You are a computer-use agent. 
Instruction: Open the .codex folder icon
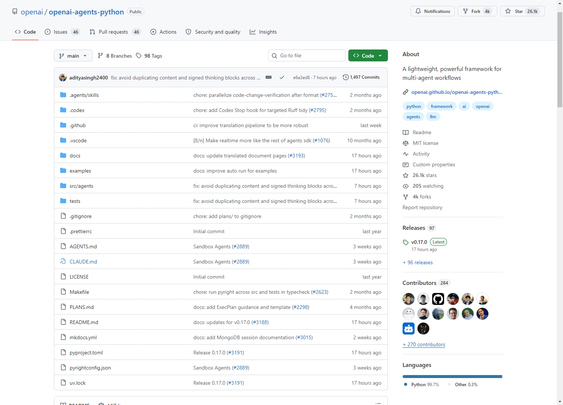63,110
